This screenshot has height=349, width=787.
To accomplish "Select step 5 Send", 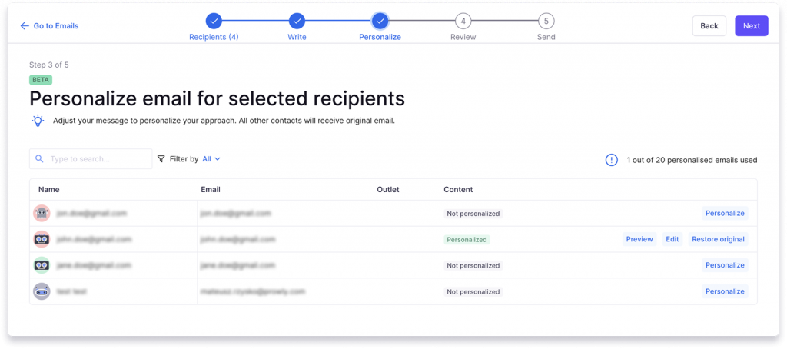I will 546,22.
